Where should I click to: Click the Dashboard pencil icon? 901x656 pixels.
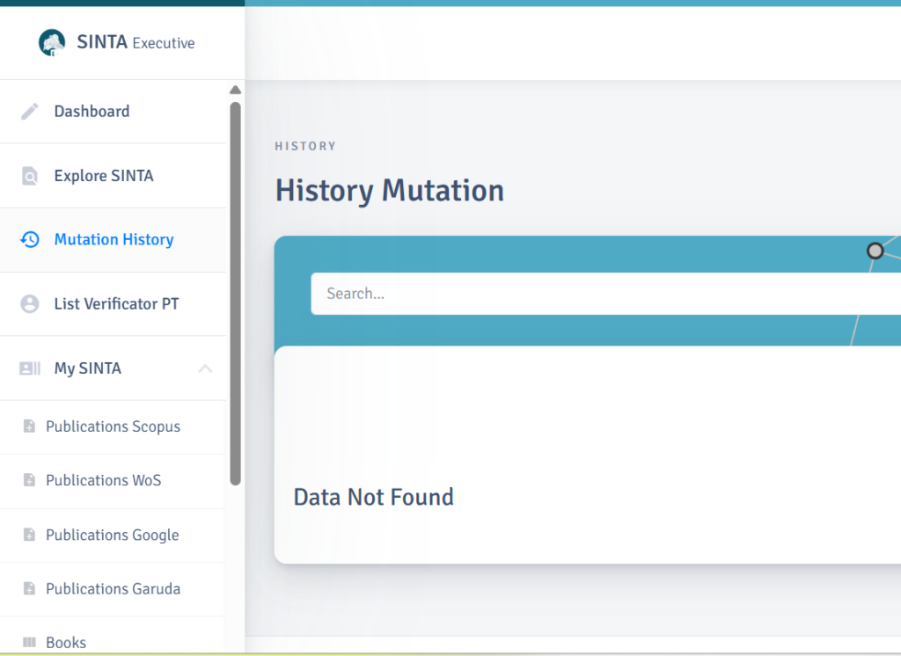coord(29,112)
